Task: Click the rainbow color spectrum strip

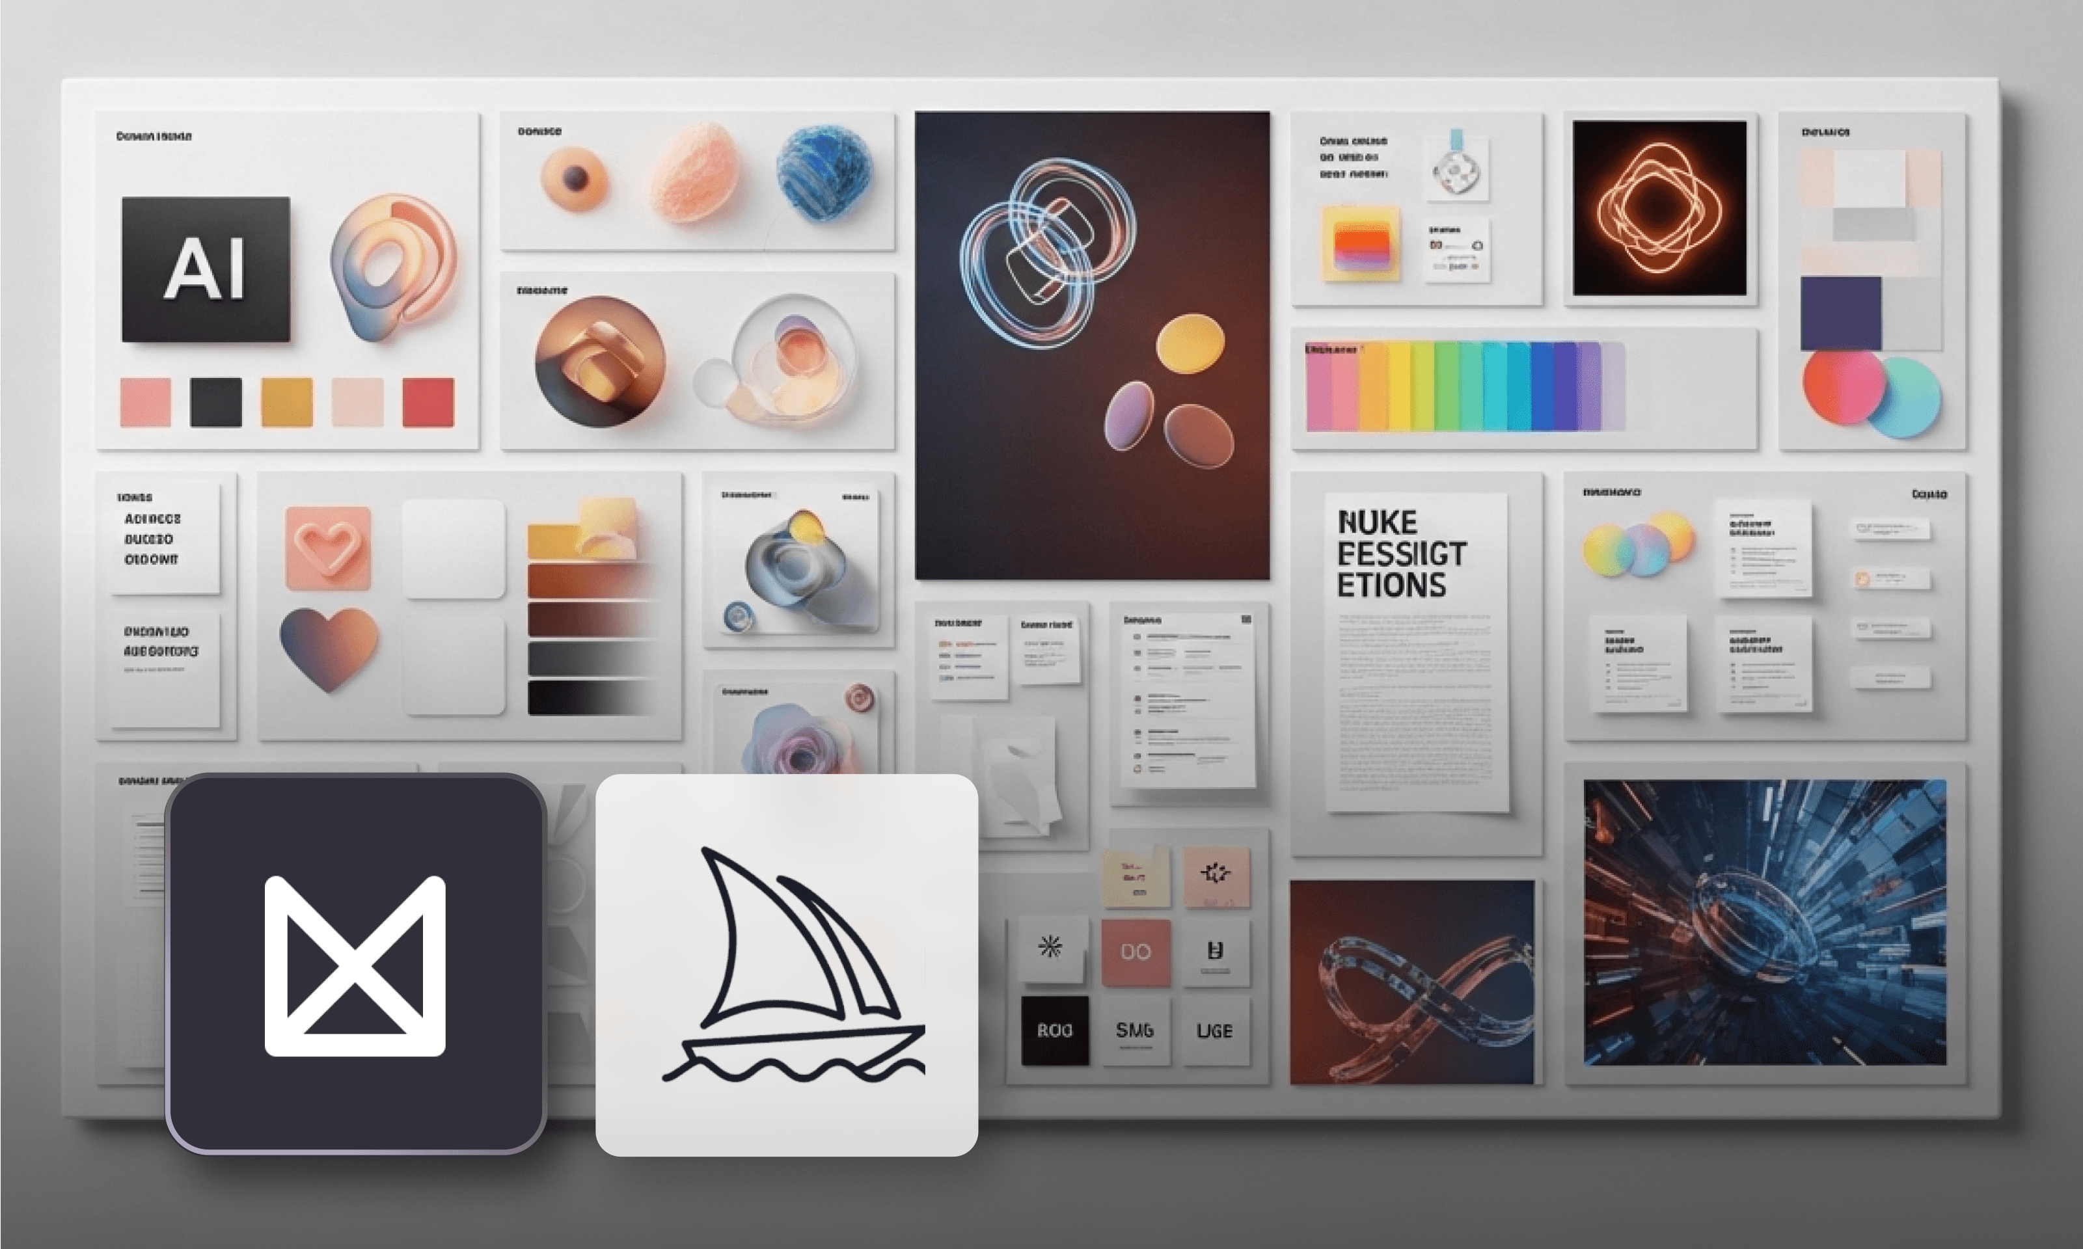Action: tap(1465, 386)
